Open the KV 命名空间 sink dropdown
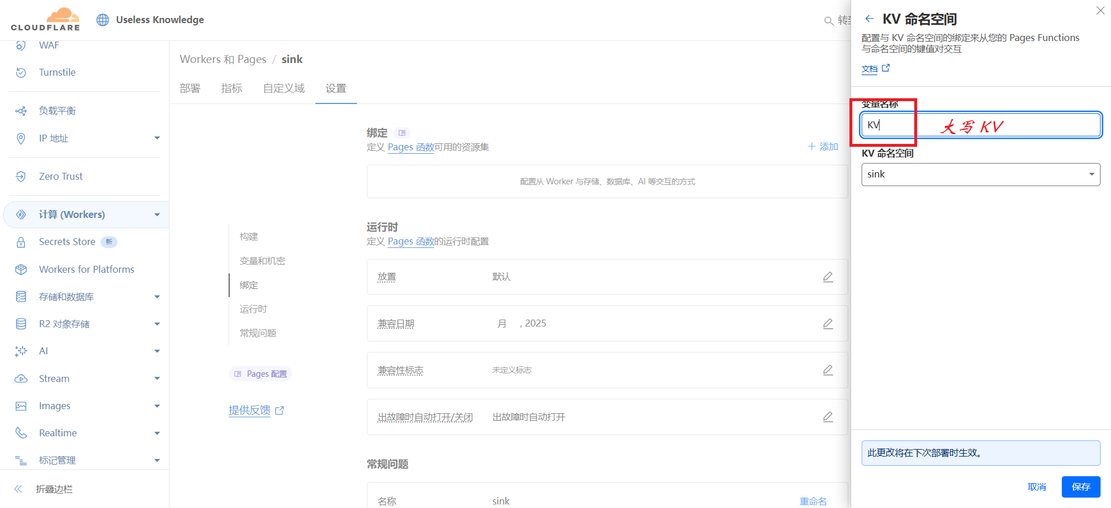 click(980, 175)
